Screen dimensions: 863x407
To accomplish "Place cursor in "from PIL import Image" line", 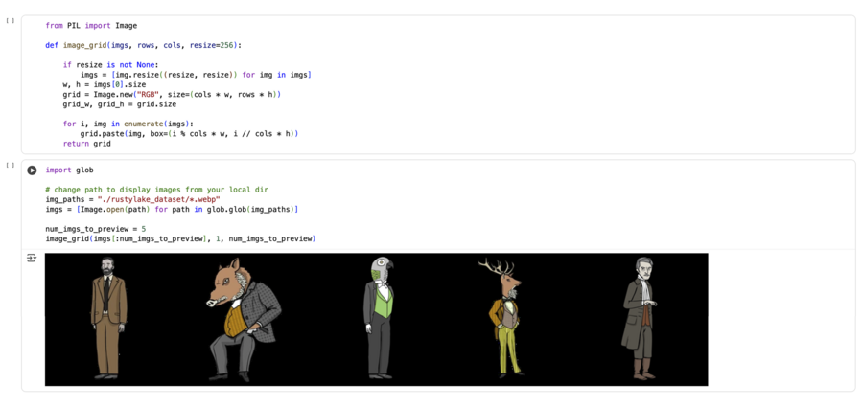I will (91, 26).
